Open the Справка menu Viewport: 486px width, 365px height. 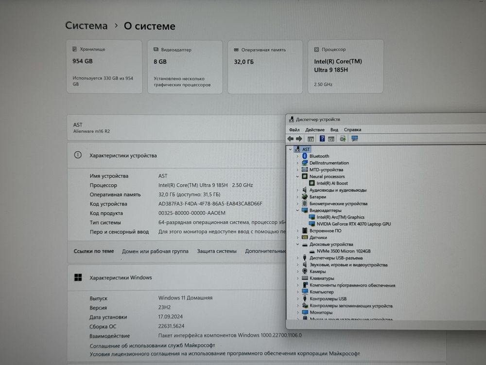(352, 130)
